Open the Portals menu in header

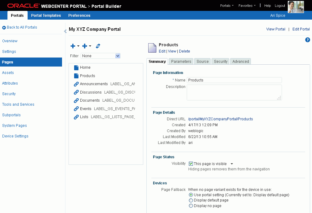[227, 6]
